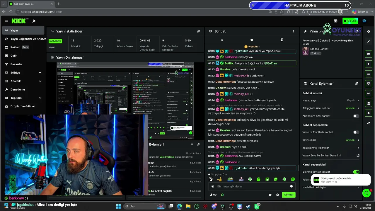The image size is (375, 211).
Task: Click the Turkish language tag
Action: [x=316, y=54]
